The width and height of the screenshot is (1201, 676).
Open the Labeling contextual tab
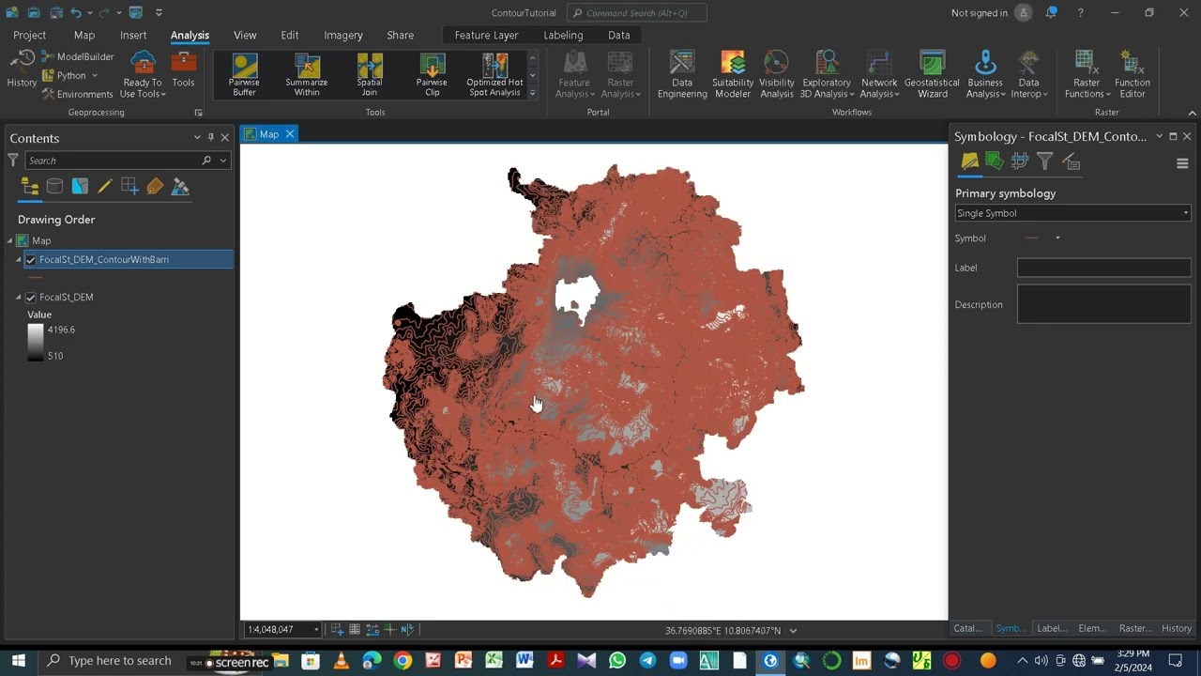click(x=563, y=35)
